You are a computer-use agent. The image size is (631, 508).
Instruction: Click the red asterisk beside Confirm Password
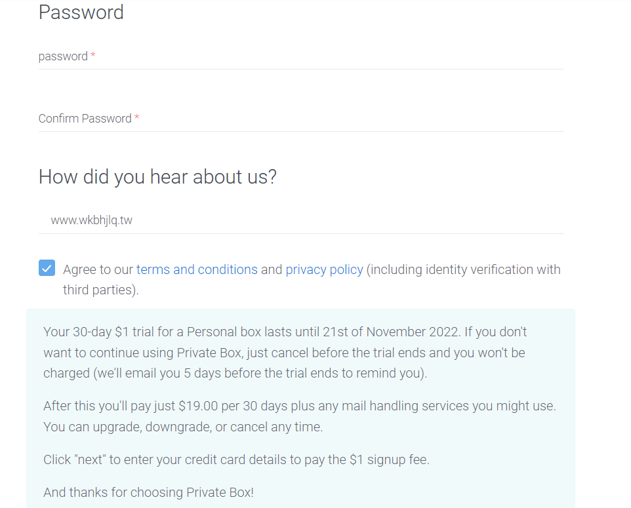(x=137, y=117)
